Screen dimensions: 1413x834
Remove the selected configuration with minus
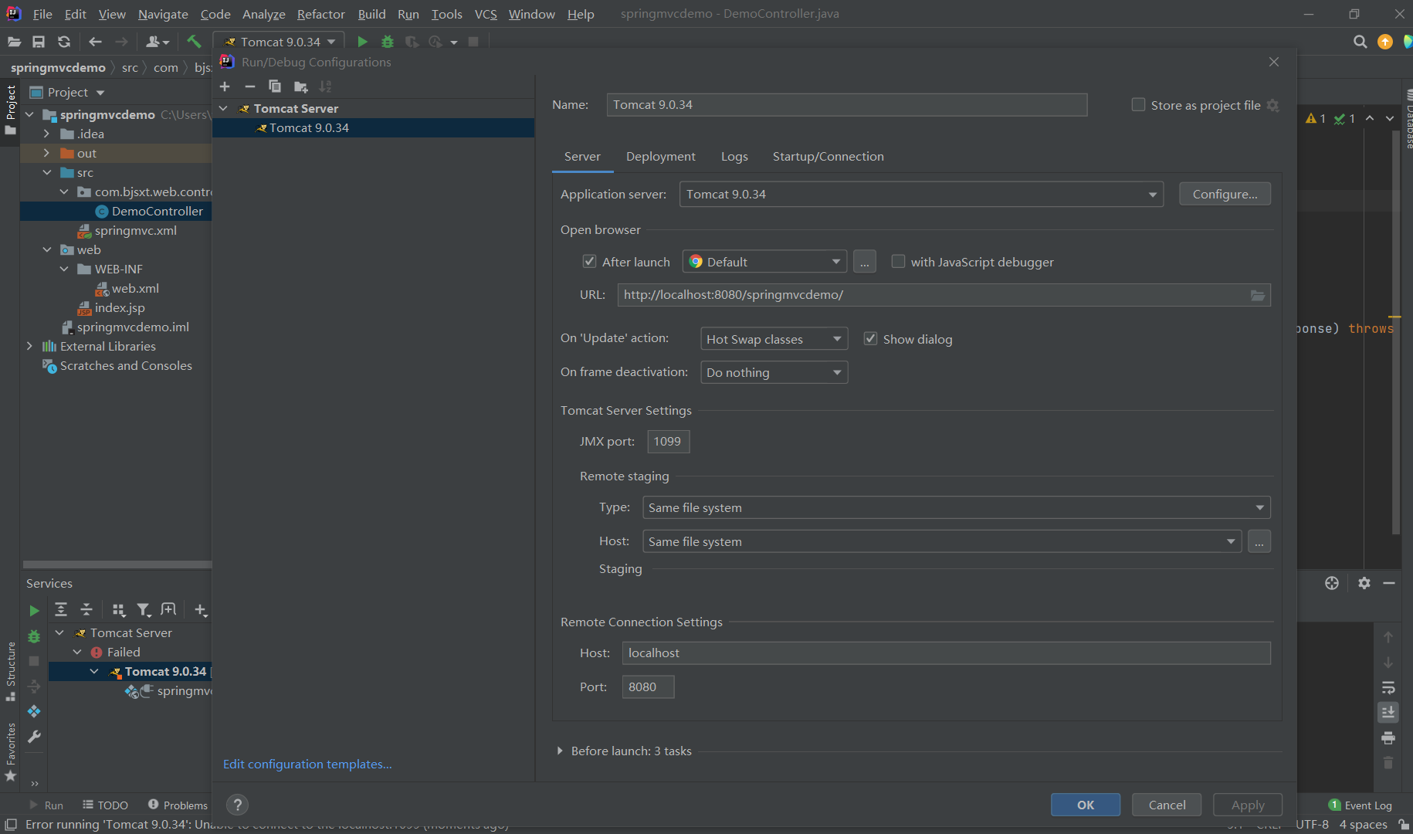249,86
